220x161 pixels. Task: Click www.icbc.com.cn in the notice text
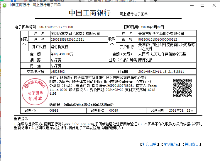click(x=78, y=124)
